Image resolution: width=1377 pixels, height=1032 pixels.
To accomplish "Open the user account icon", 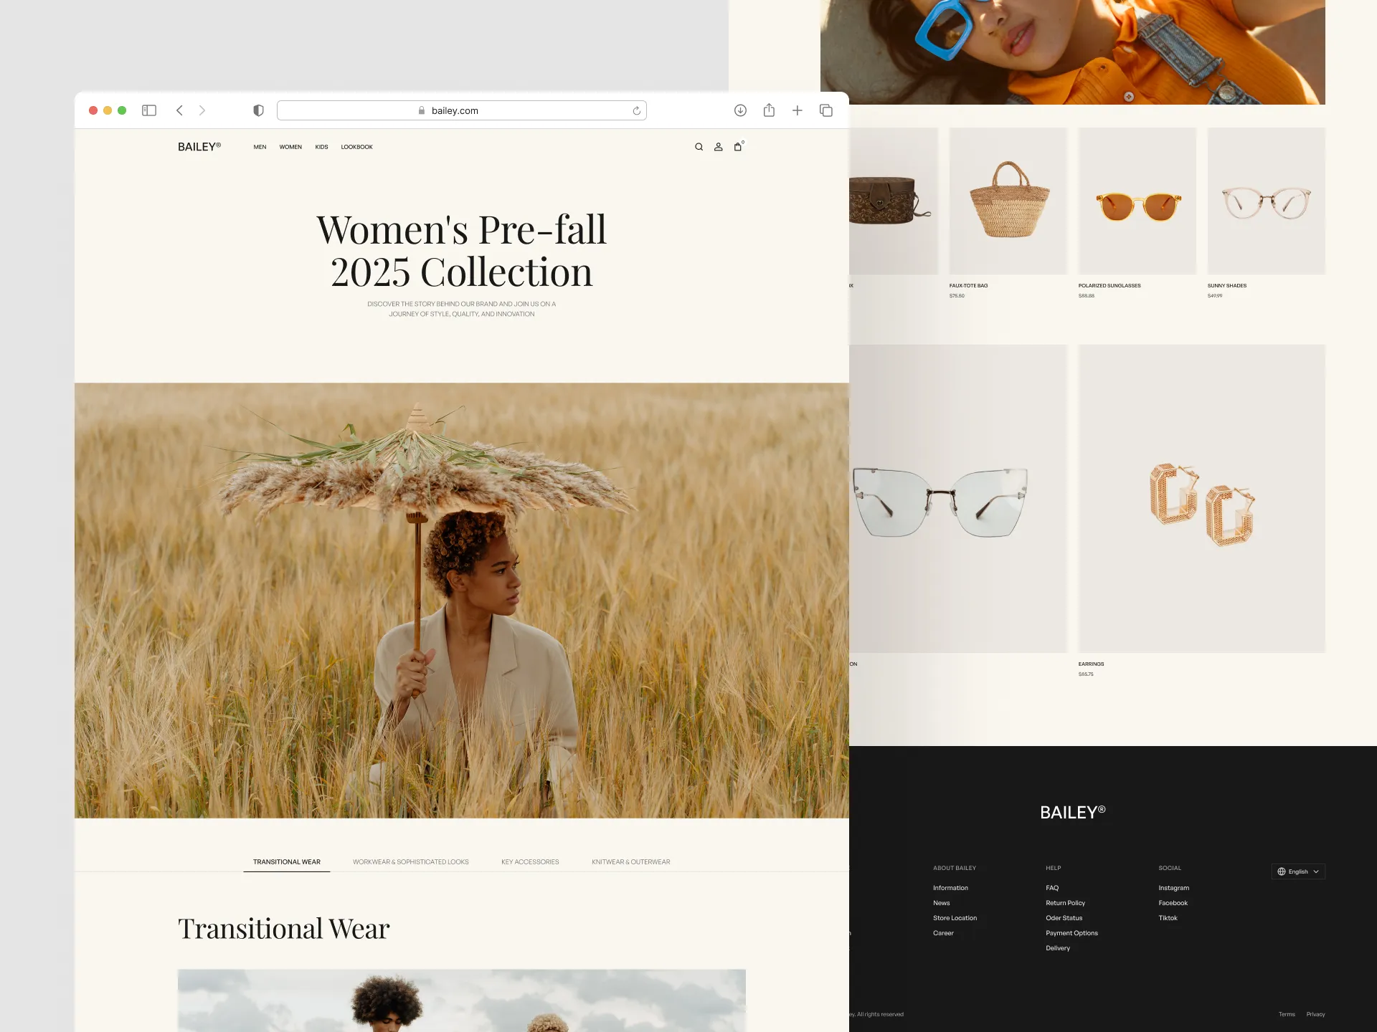I will 718,147.
